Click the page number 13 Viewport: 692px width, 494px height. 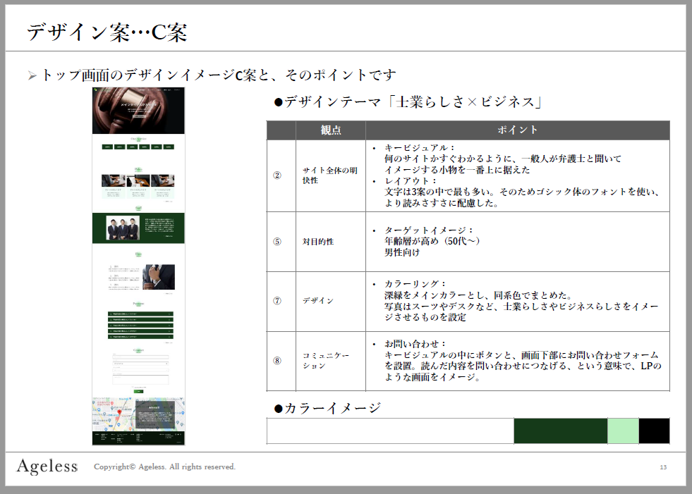663,467
